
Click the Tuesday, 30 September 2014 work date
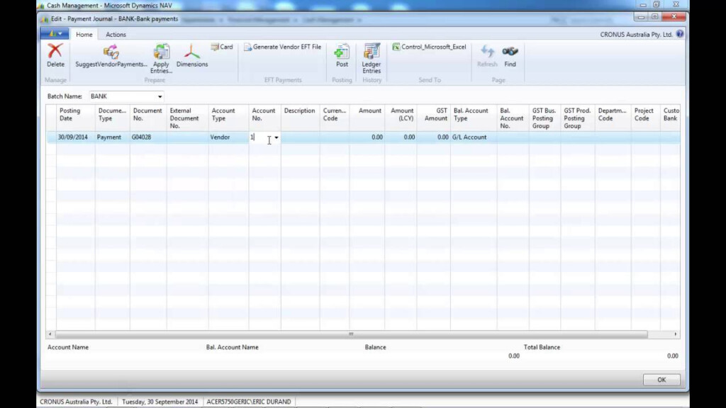160,402
